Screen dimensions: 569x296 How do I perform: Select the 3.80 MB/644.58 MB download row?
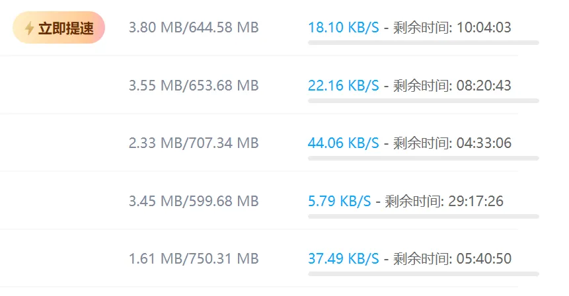pos(259,28)
